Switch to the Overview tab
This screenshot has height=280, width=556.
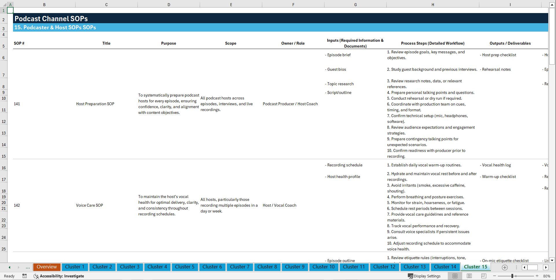click(47, 267)
